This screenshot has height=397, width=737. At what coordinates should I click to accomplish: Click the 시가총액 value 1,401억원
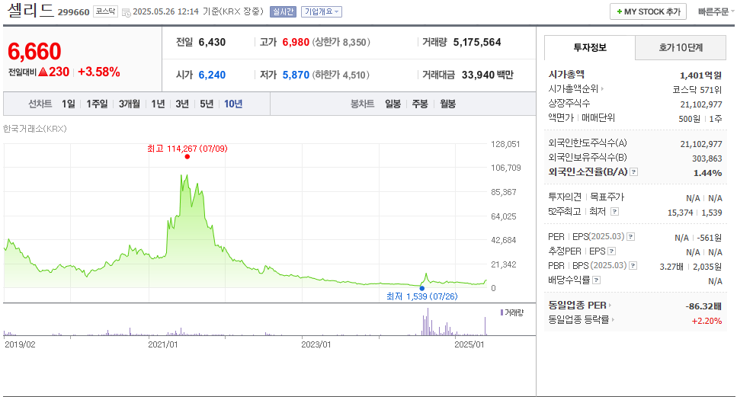[x=701, y=75]
